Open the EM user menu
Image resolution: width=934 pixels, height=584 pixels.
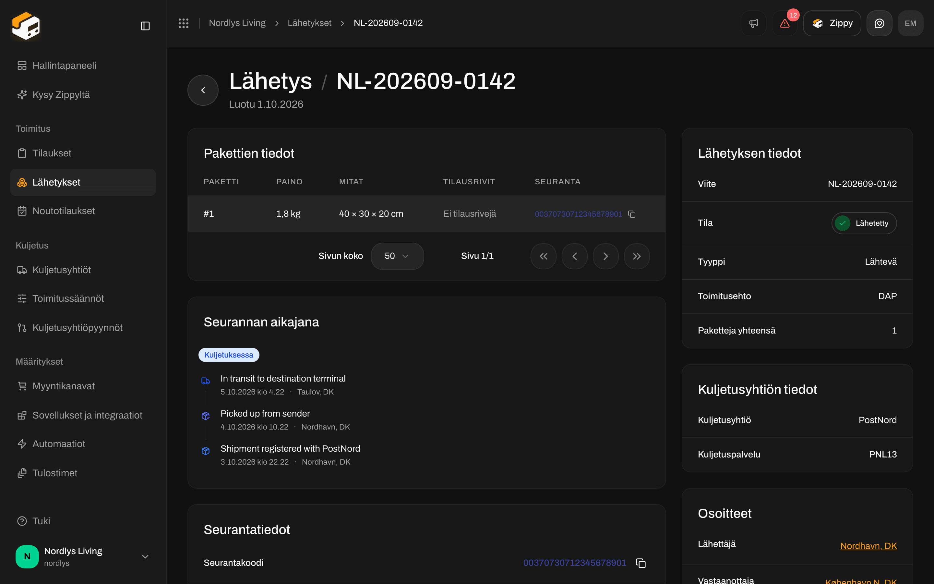(x=910, y=23)
